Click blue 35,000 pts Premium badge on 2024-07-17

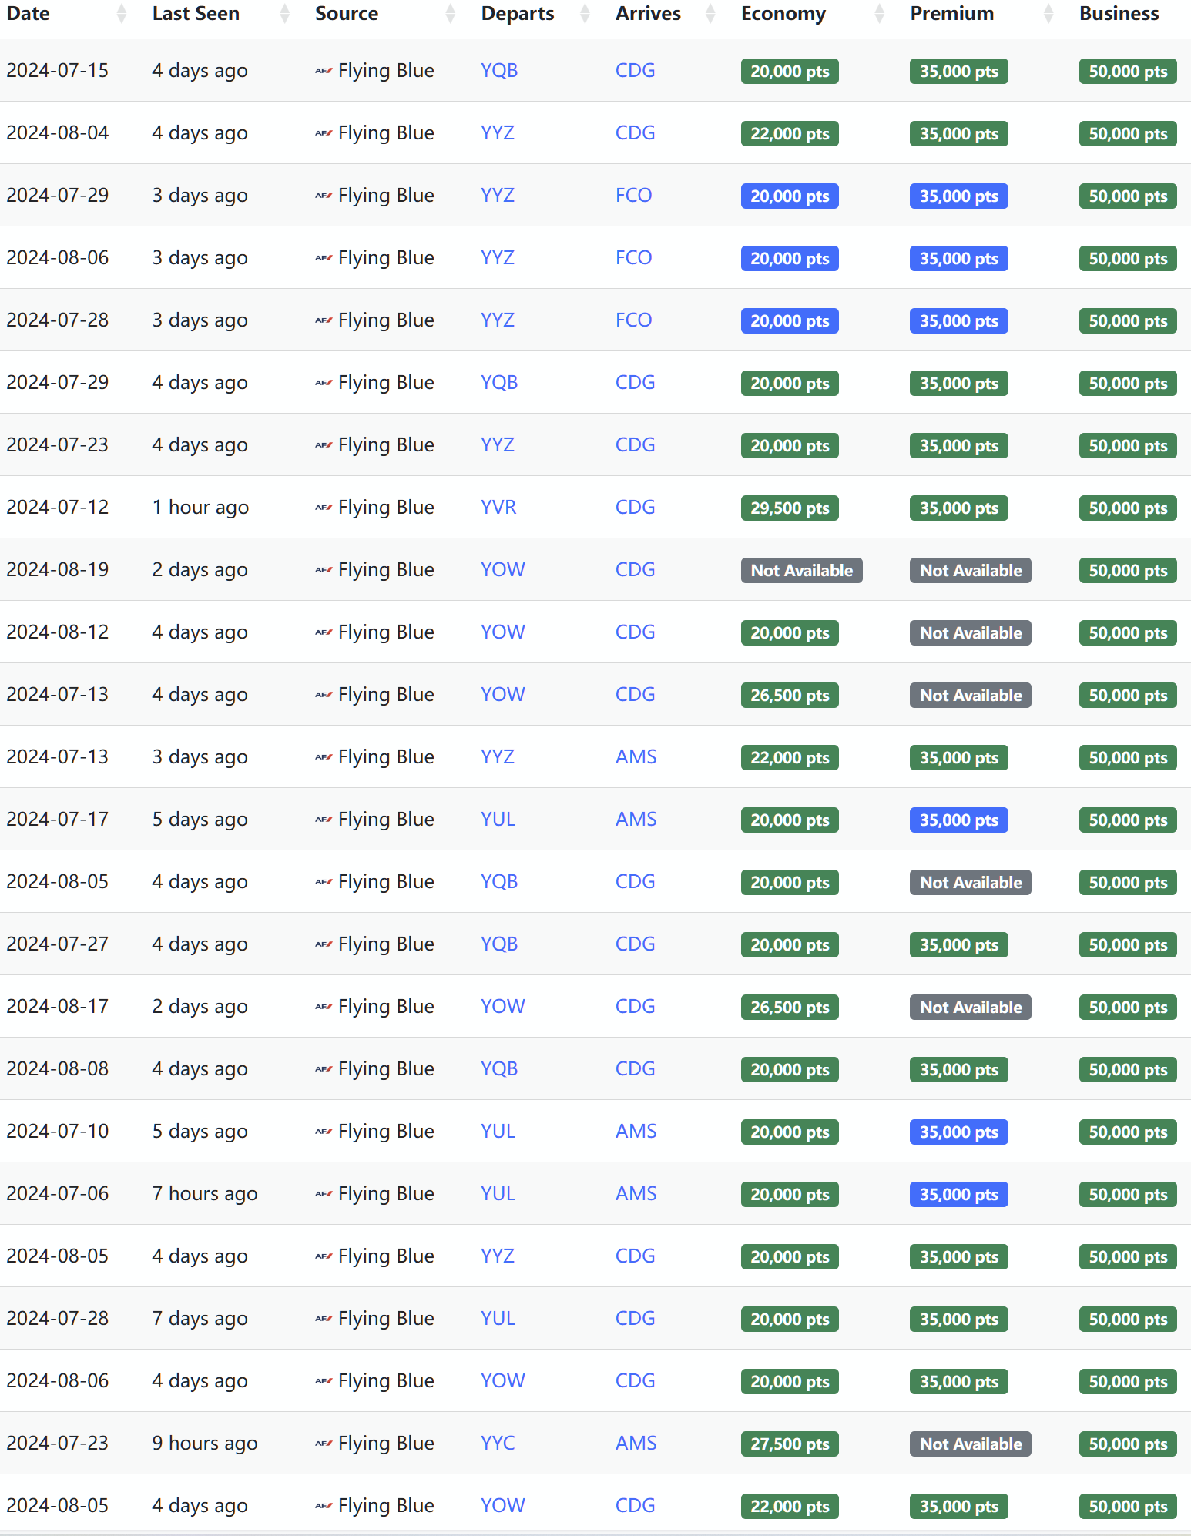[x=958, y=820]
